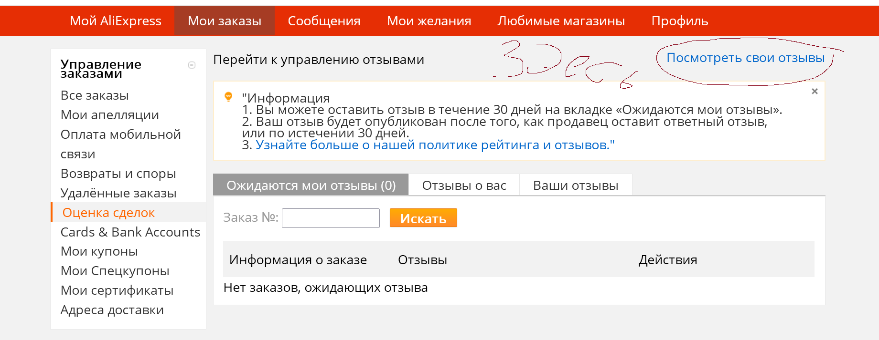Open the Мой AliExpress menu item
879x340 pixels.
[115, 21]
